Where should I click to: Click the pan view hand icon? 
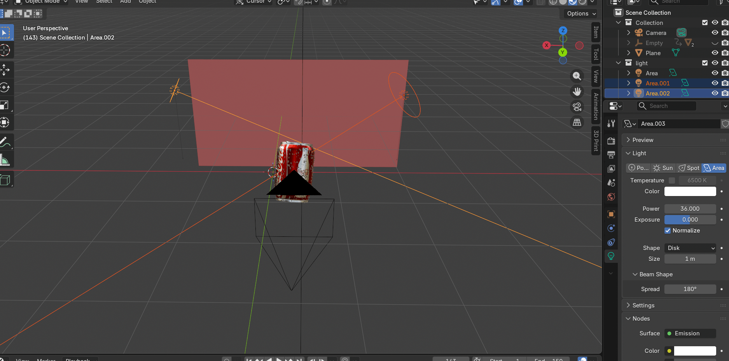tap(577, 92)
